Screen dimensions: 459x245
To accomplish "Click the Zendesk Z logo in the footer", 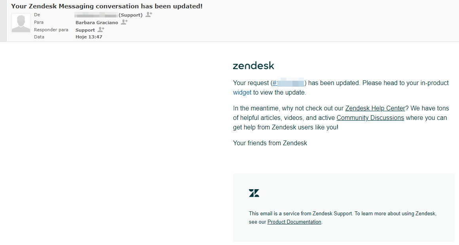I will coord(254,193).
